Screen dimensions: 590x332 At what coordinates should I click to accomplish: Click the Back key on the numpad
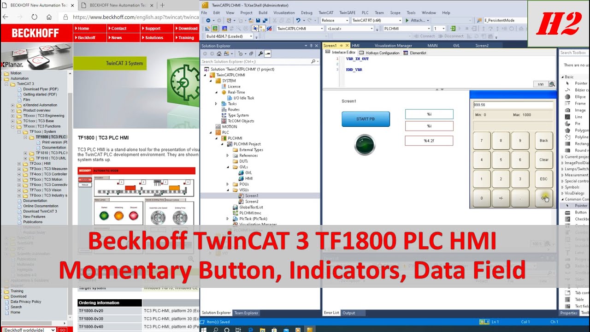tap(544, 141)
